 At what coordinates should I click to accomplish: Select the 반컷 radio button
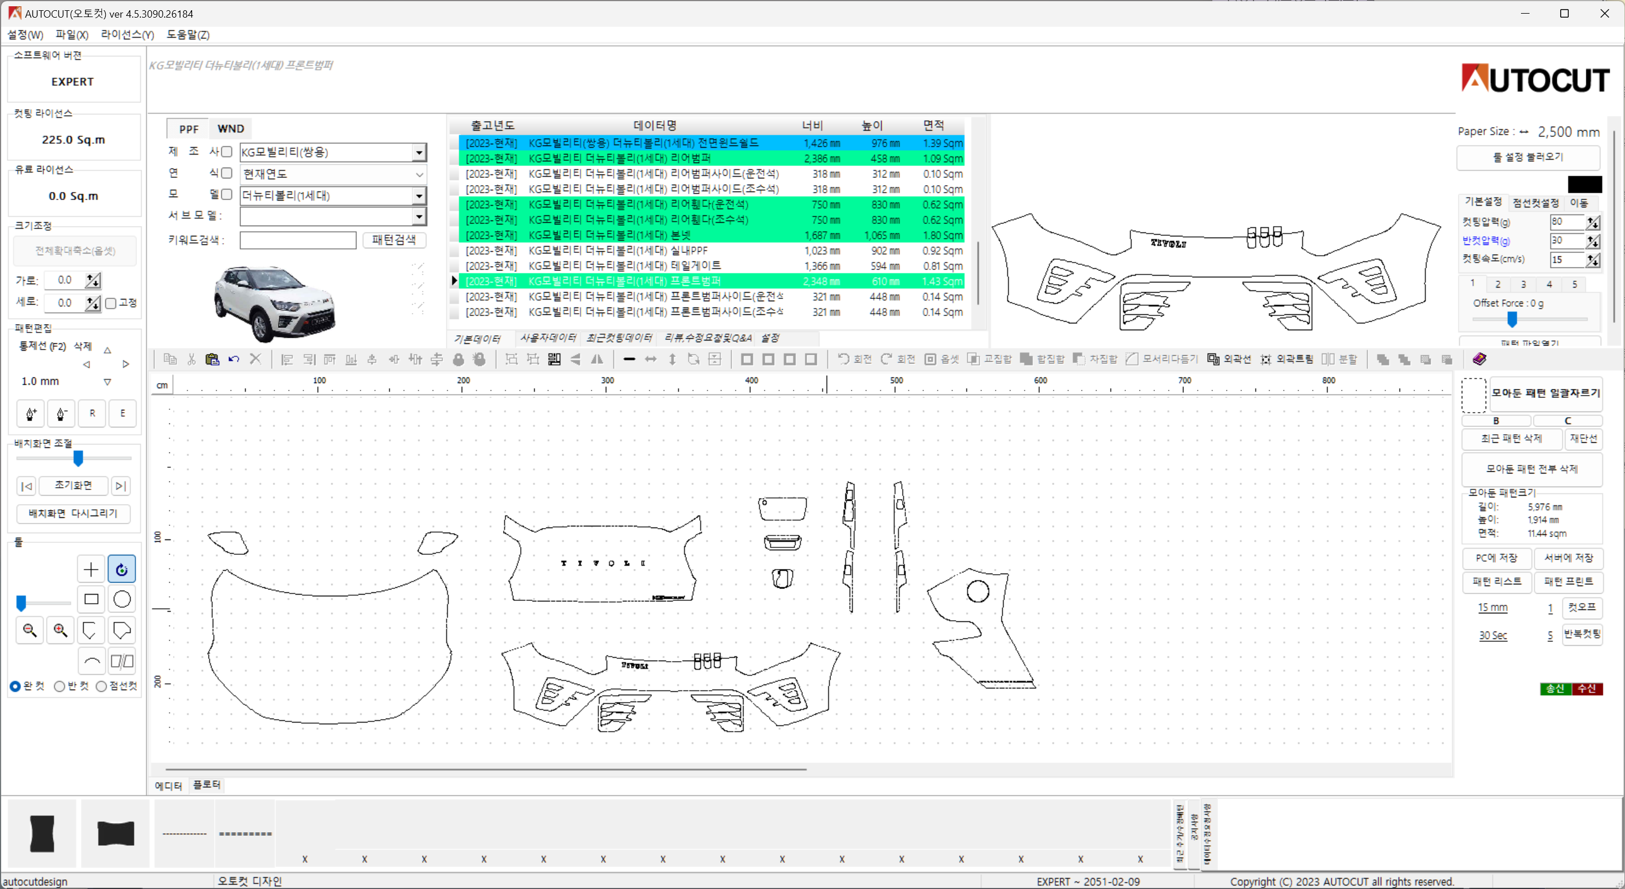coord(59,687)
